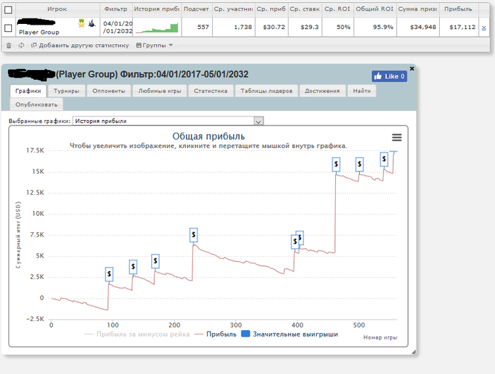Click the Ср. ROI column header
Screen dimensions: 495x374
point(337,9)
